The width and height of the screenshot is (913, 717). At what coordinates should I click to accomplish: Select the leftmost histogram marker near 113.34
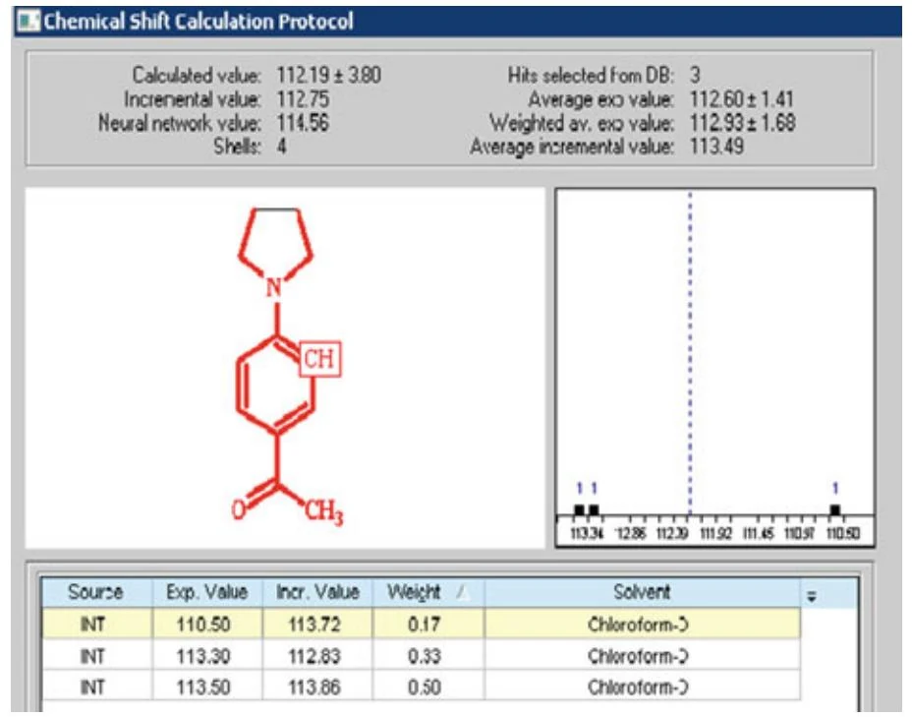[x=579, y=510]
